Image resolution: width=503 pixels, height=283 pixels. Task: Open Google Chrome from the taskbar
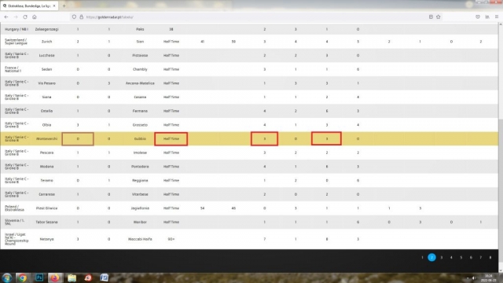click(x=22, y=277)
